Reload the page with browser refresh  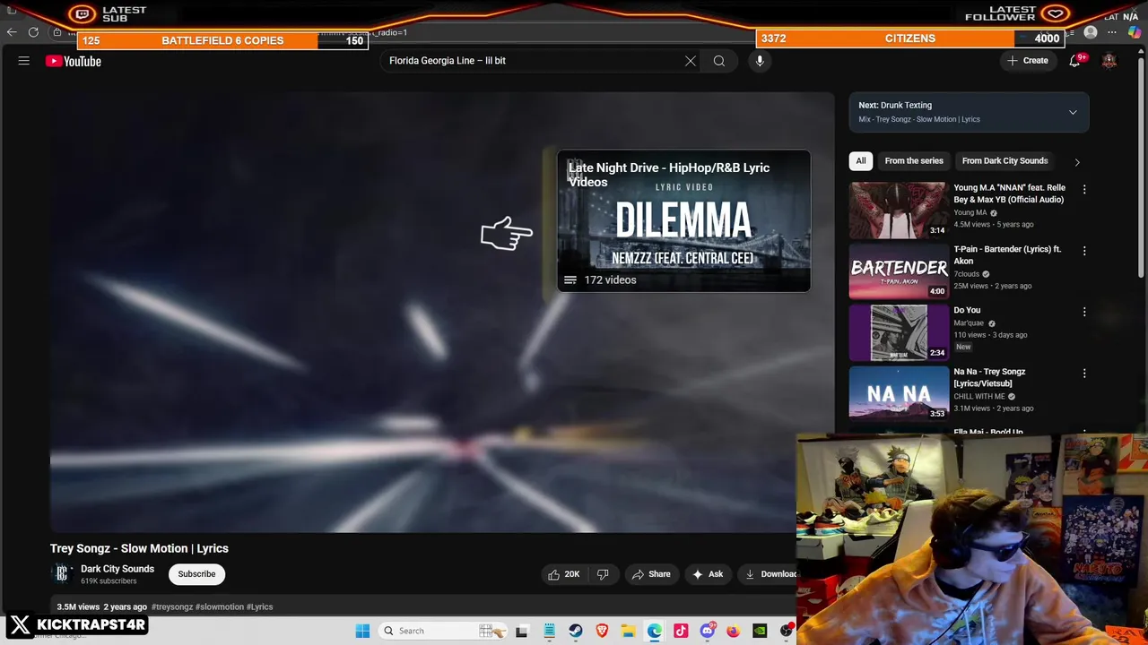coord(33,32)
